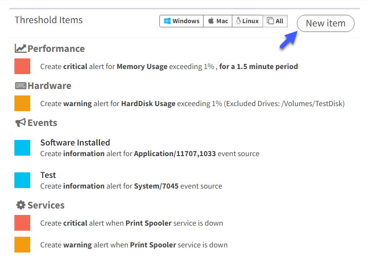Click the Apple logo in Mac filter
The width and height of the screenshot is (368, 265).
pyautogui.click(x=211, y=21)
